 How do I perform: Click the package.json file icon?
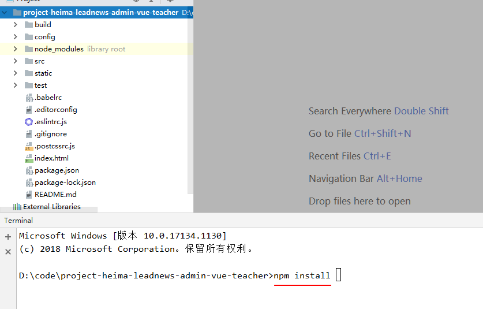pos(29,170)
